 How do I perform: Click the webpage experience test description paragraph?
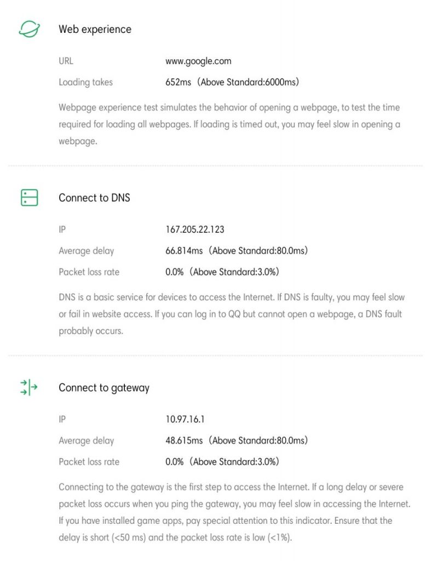pyautogui.click(x=229, y=124)
